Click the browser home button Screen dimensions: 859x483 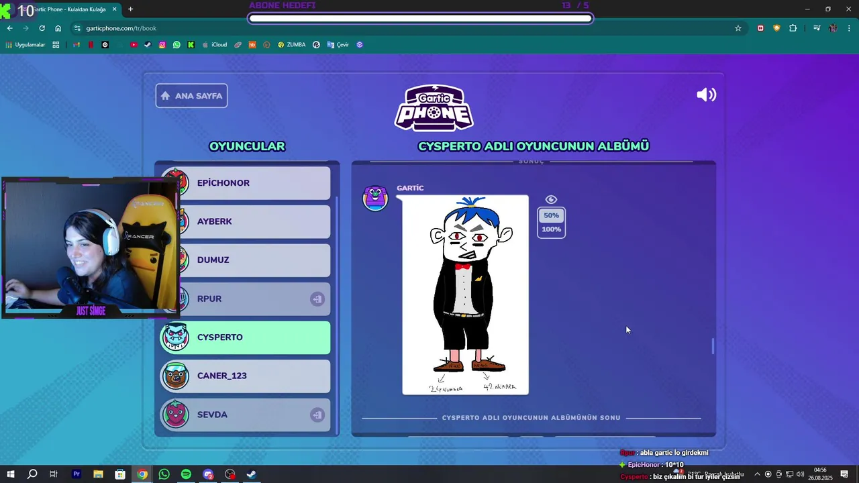pyautogui.click(x=58, y=28)
